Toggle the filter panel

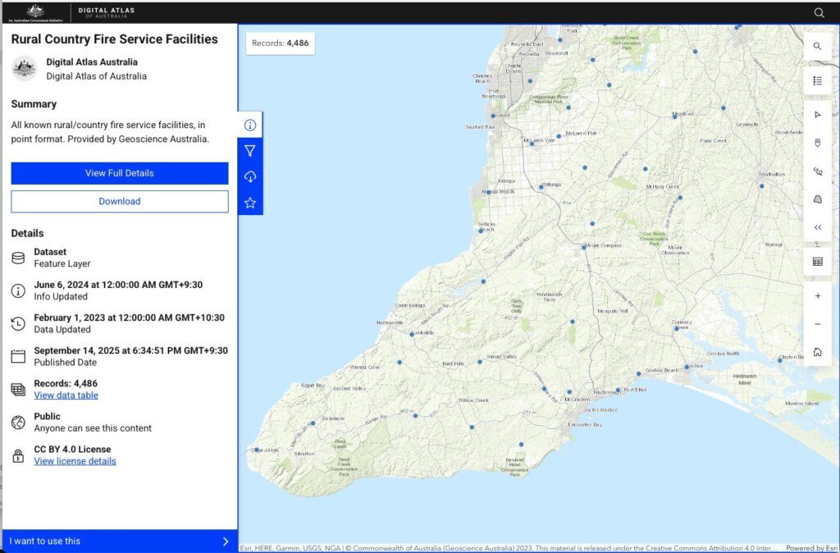click(250, 150)
